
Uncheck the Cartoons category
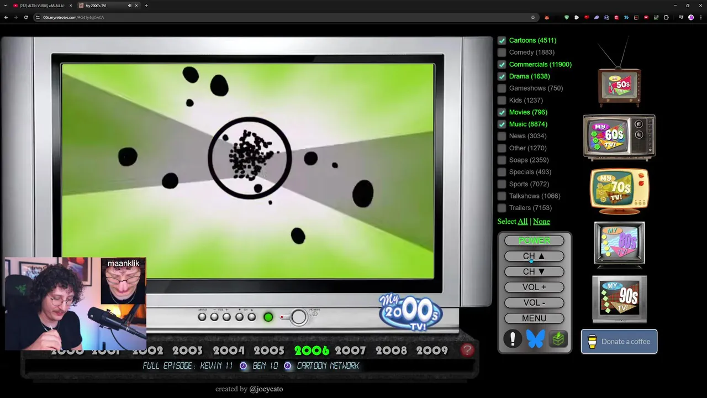pos(502,40)
